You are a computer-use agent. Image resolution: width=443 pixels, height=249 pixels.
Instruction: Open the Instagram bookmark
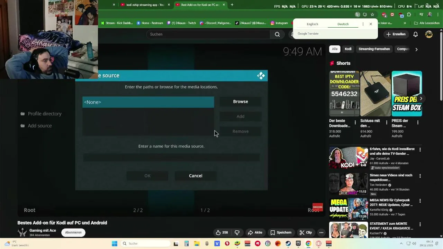[x=279, y=23]
